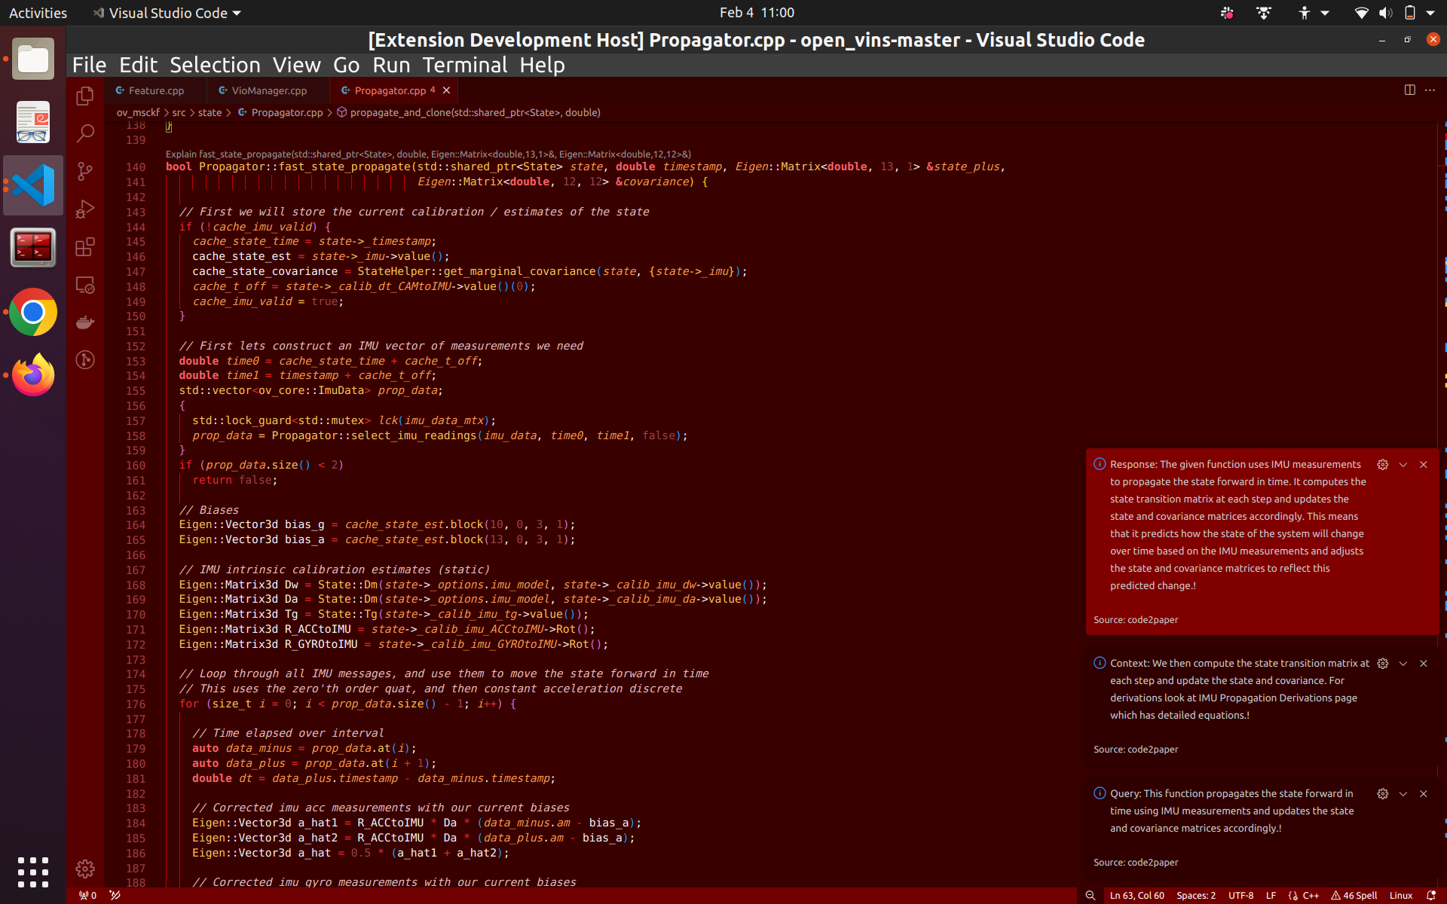This screenshot has width=1447, height=904.
Task: Click the C++ language mode button
Action: (x=1310, y=895)
